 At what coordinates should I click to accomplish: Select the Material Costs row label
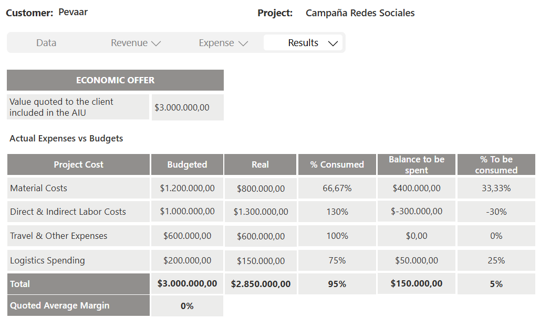[x=39, y=188]
